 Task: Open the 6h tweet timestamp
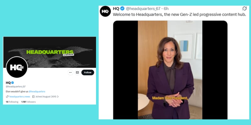166,9
